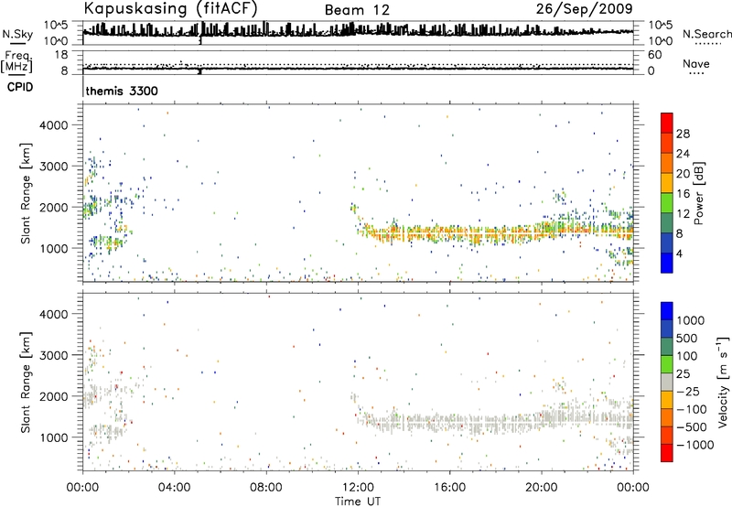Click the 26/Sep/2009 date text
732x507 pixels.
click(584, 8)
